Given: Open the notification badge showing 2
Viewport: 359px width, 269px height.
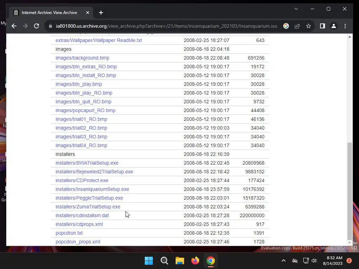Looking at the screenshot, I should click(349, 261).
